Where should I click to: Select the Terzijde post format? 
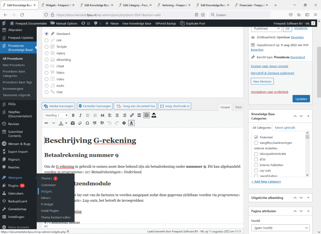click(46, 47)
